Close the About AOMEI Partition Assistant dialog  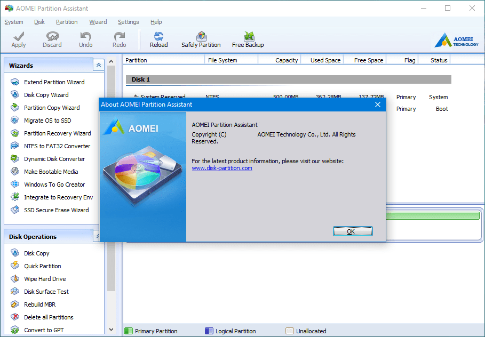click(378, 105)
